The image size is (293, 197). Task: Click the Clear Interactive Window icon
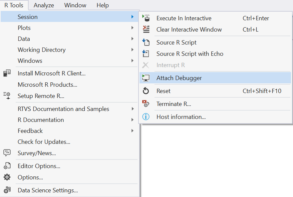146,29
